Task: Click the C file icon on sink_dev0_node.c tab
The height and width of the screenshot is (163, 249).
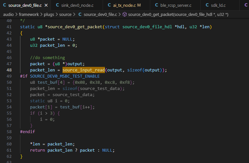Action: tap(58, 5)
